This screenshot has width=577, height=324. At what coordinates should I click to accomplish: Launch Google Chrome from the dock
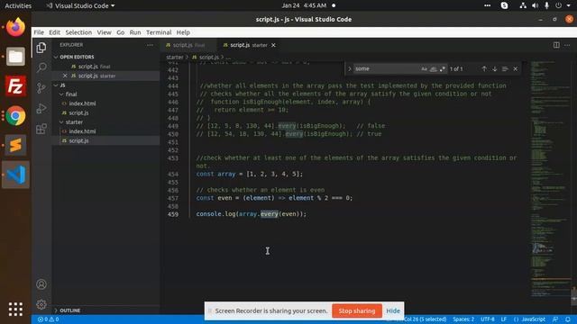click(x=15, y=116)
